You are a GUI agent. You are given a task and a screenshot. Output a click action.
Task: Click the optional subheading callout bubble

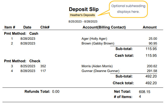click(128, 9)
